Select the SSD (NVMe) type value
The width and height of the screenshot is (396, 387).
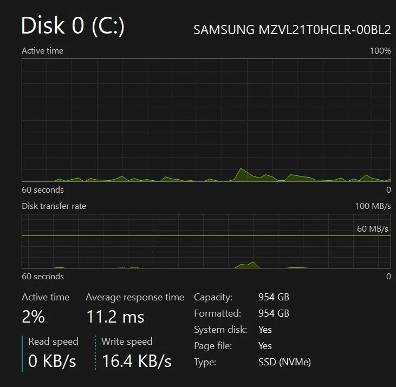[x=284, y=362]
